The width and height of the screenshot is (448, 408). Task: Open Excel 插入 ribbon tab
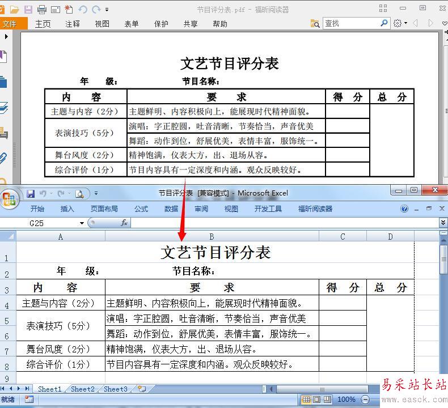pyautogui.click(x=67, y=209)
